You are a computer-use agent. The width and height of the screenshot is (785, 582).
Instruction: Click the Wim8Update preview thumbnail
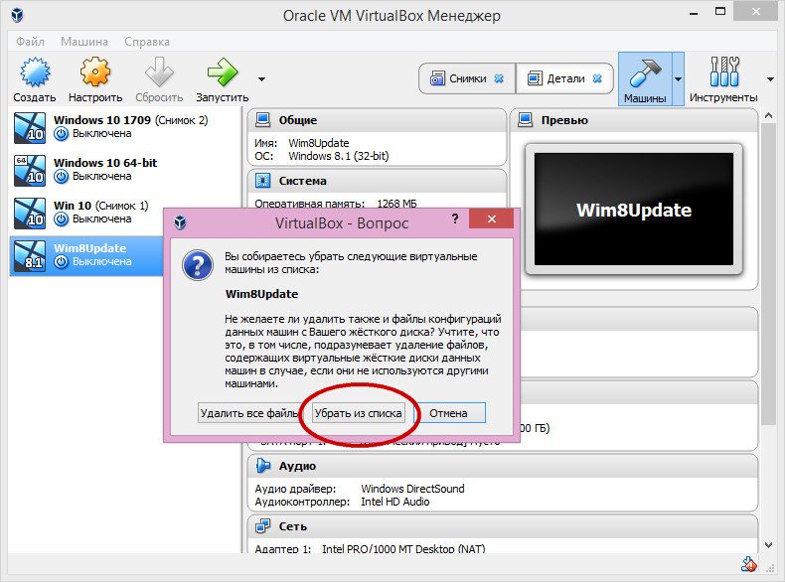(634, 211)
